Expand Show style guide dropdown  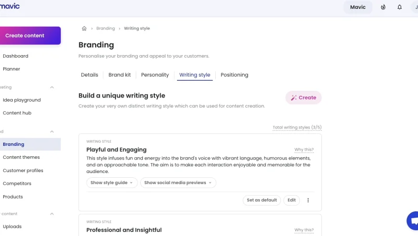112,183
